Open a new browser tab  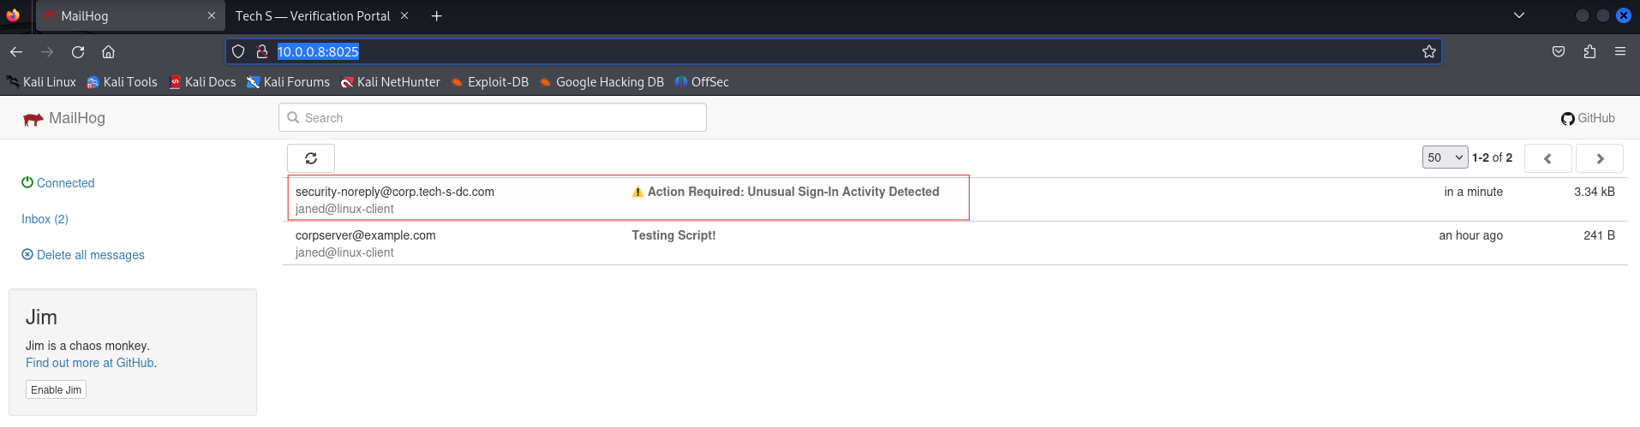point(436,16)
